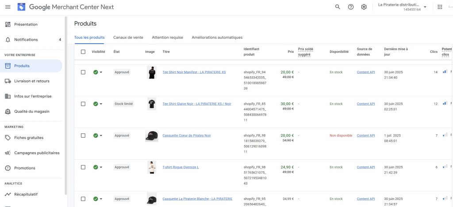453x207 pixels.
Task: Open Livraison et retours in the sidebar
Action: pos(31,81)
